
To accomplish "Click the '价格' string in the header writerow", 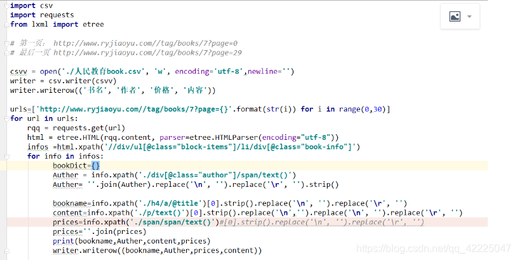I will tap(162, 90).
